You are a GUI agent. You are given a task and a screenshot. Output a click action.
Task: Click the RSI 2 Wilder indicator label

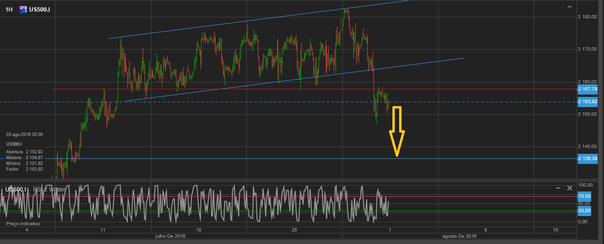coord(48,190)
